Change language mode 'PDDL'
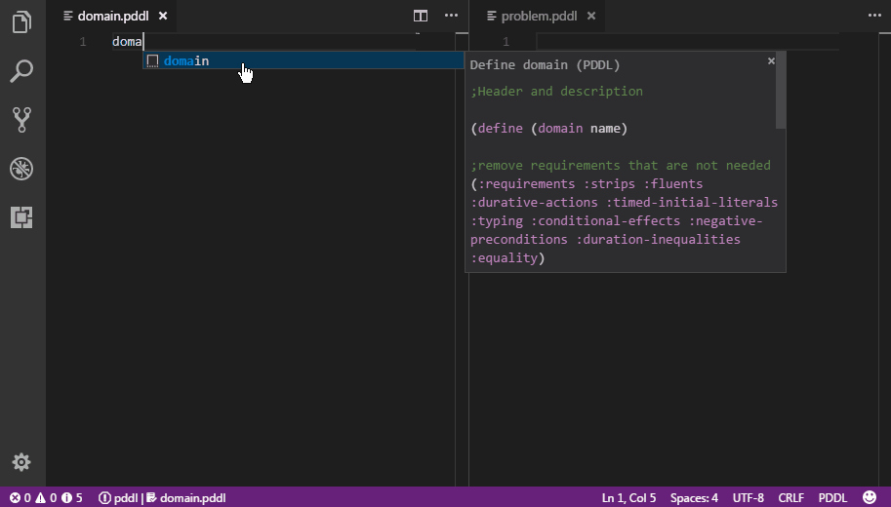Viewport: 891px width, 507px height. [832, 498]
